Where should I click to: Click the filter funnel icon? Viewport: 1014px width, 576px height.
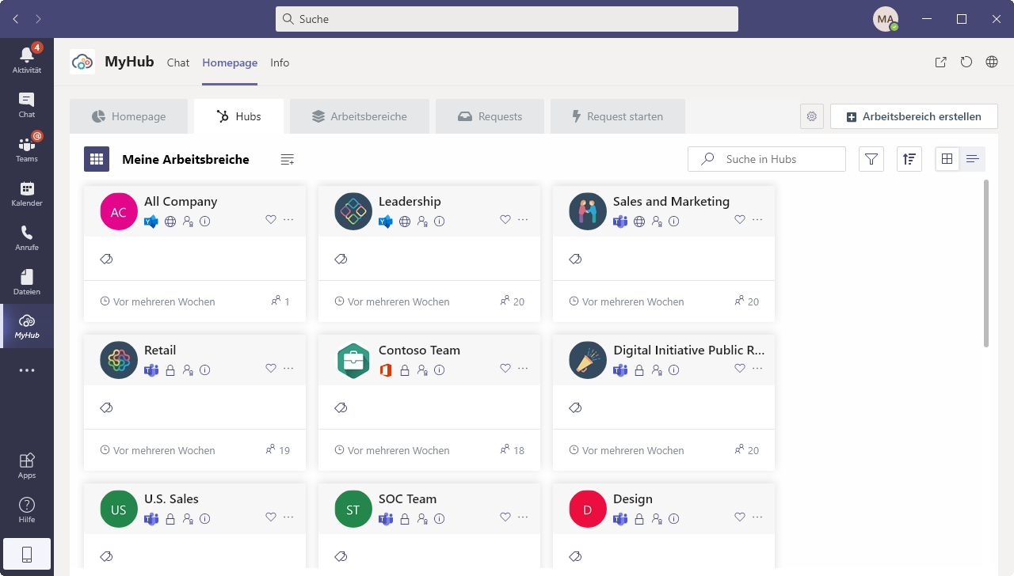(871, 159)
